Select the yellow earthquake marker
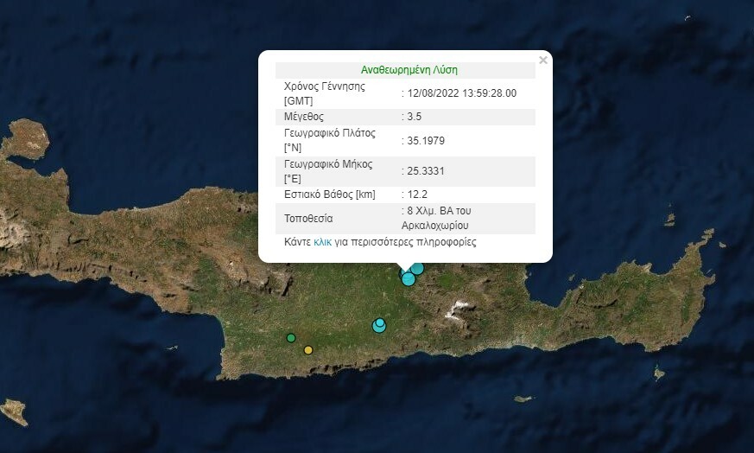This screenshot has width=754, height=453. coord(308,350)
